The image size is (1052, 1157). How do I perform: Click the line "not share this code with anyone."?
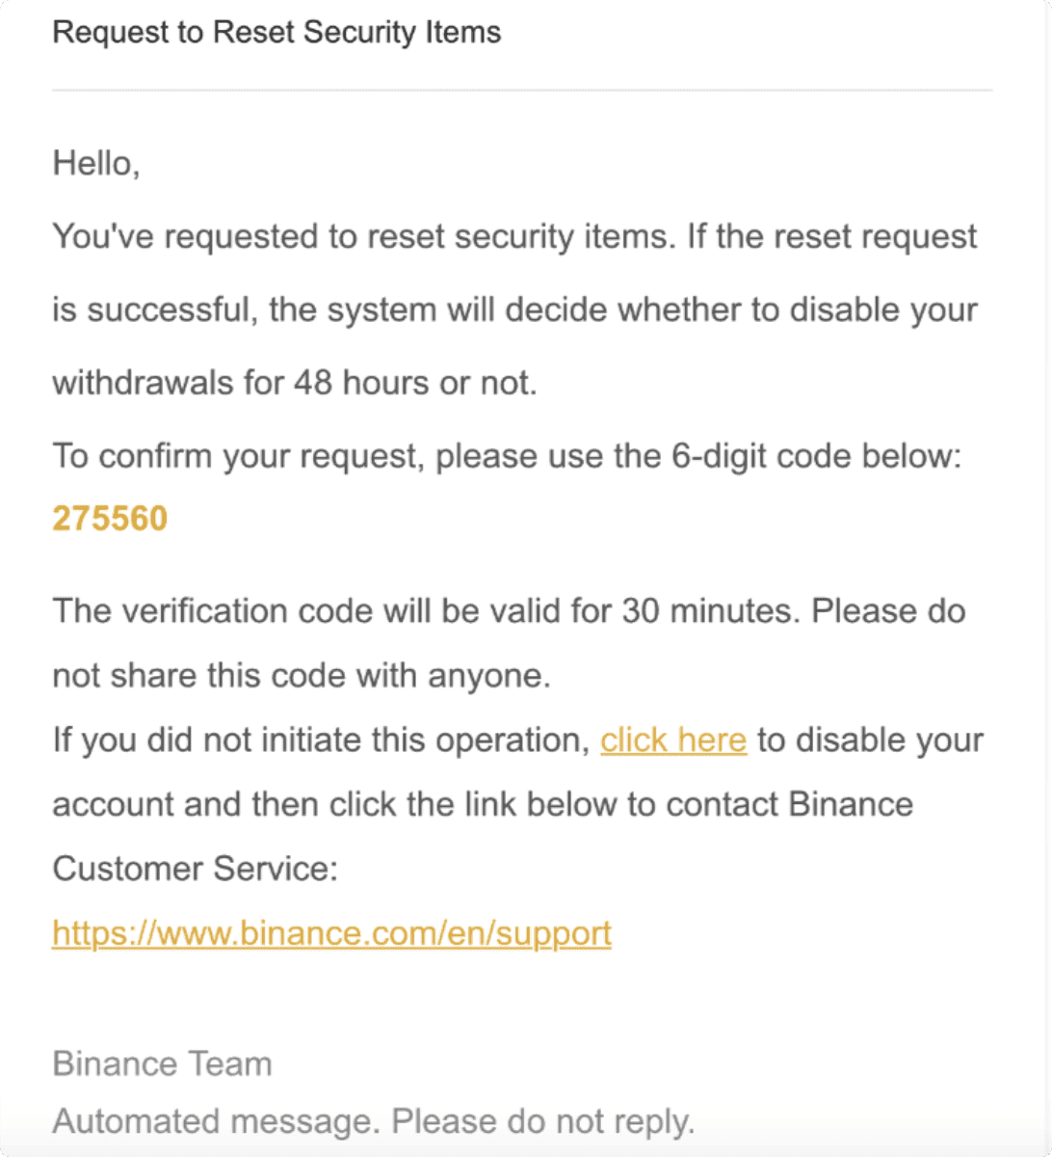click(301, 676)
